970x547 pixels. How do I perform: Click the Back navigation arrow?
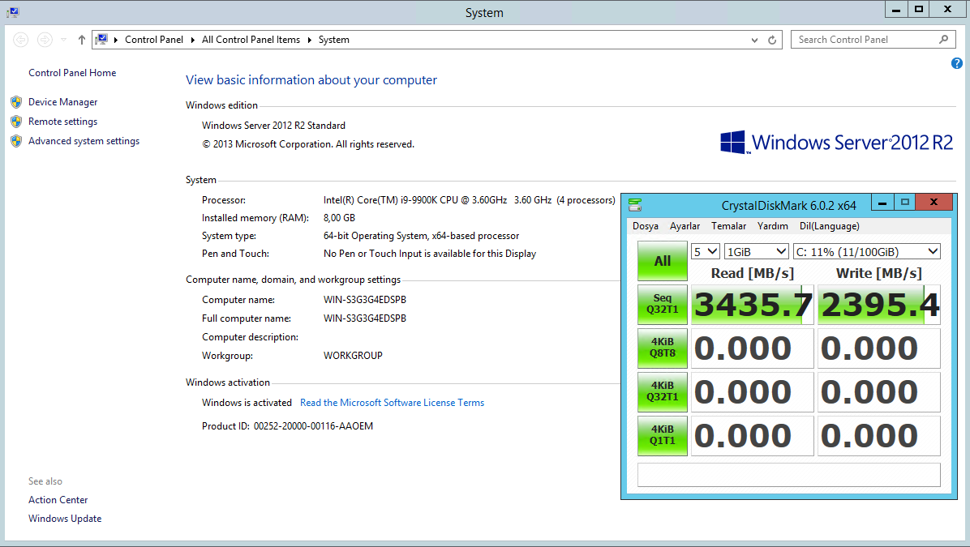click(x=20, y=40)
